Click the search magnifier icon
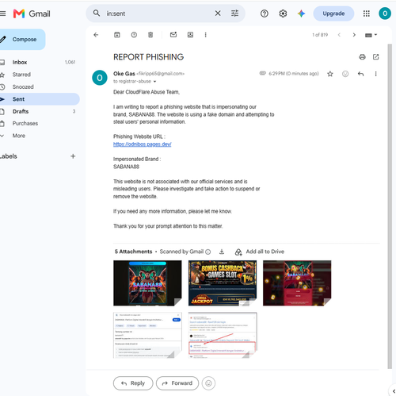Screen dimensions: 396x396 click(x=97, y=13)
